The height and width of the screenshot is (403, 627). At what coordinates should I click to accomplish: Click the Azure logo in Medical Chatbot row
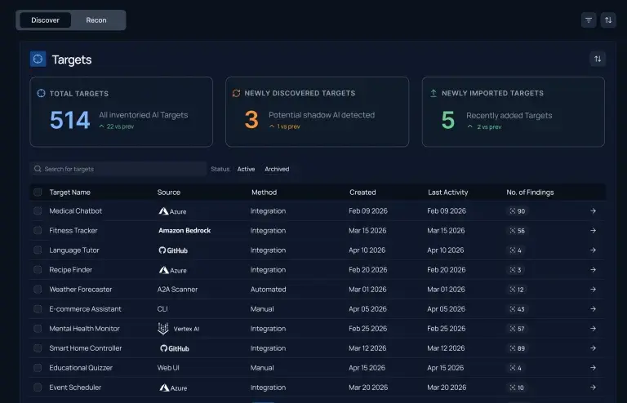172,211
